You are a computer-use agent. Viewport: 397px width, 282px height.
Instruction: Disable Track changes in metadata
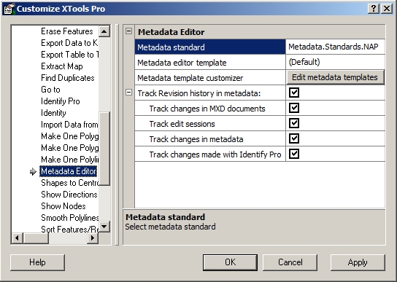pos(294,138)
